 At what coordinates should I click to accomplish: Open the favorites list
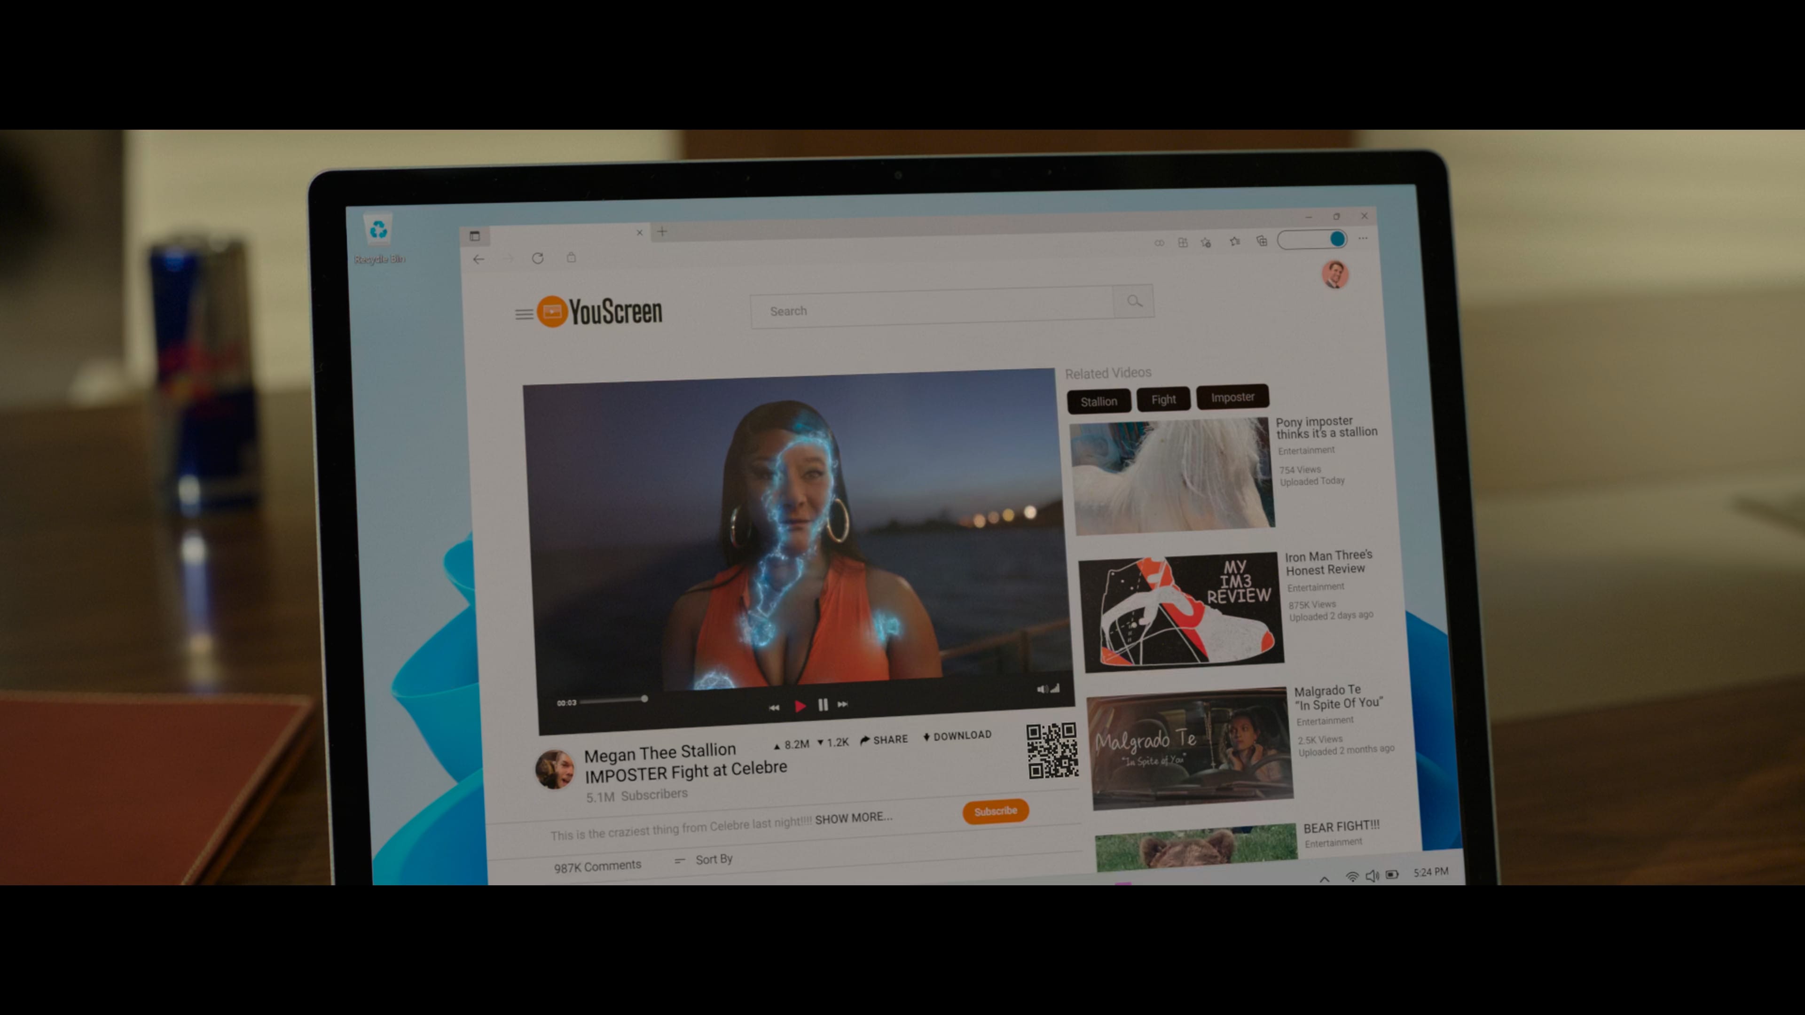1235,242
